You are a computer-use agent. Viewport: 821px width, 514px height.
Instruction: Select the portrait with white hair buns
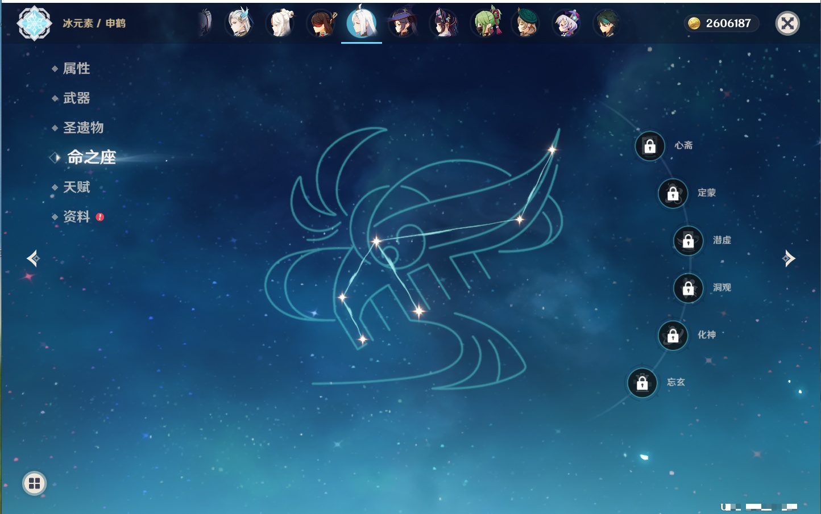281,23
